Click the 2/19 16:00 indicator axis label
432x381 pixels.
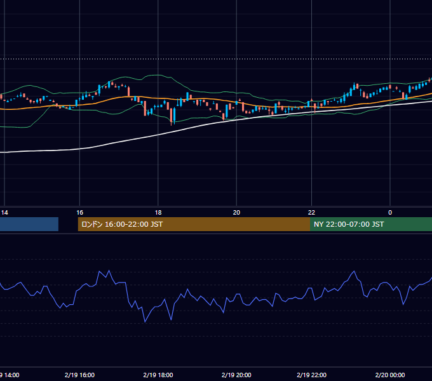[x=79, y=375]
